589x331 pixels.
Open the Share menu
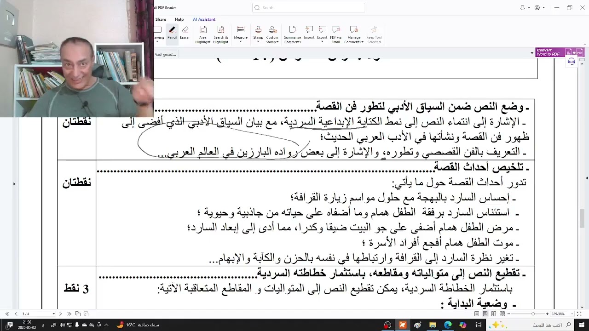161,19
